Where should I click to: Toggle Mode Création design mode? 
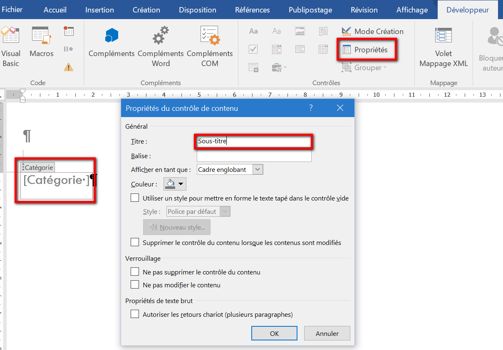(x=372, y=32)
